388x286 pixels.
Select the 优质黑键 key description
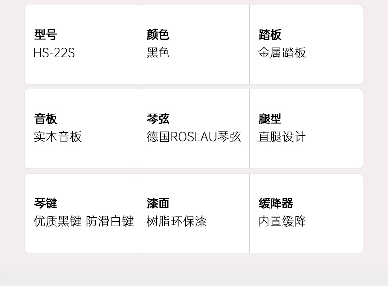(57, 221)
